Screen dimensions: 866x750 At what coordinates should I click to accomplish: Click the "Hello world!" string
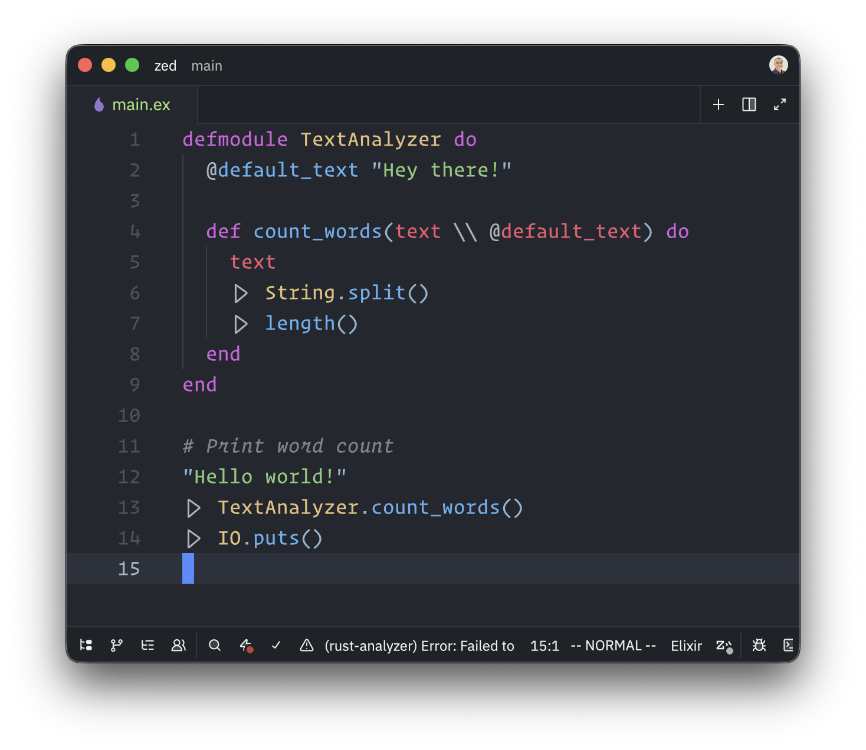click(264, 476)
